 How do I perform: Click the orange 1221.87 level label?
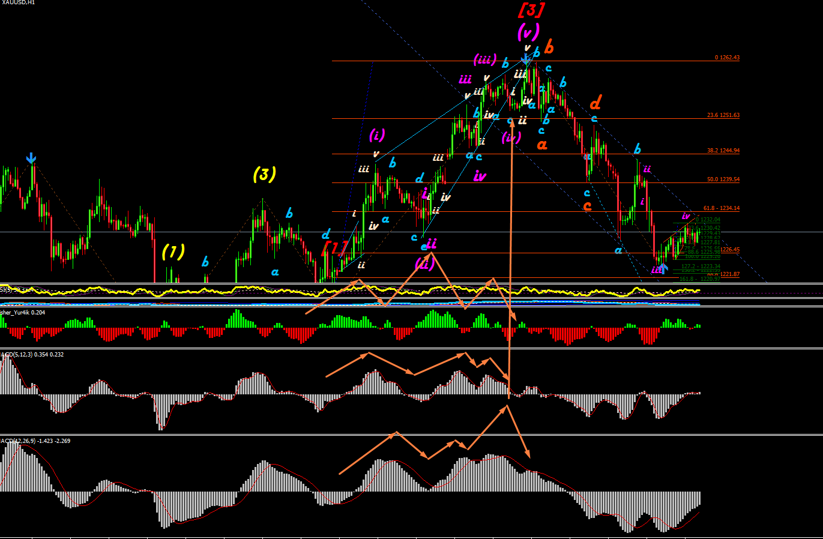coord(731,274)
